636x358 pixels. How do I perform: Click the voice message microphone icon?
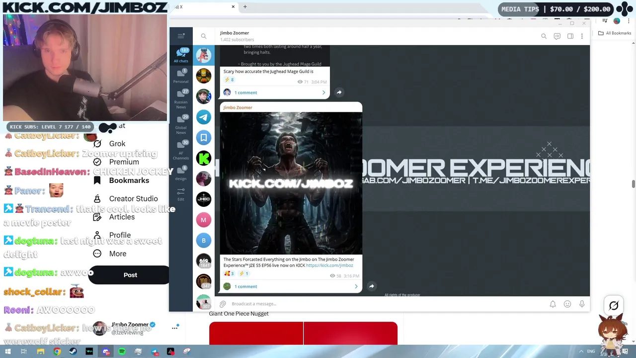582,304
